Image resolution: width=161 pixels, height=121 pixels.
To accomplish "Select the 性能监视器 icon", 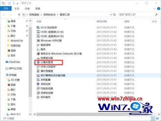I will pos(38,88).
